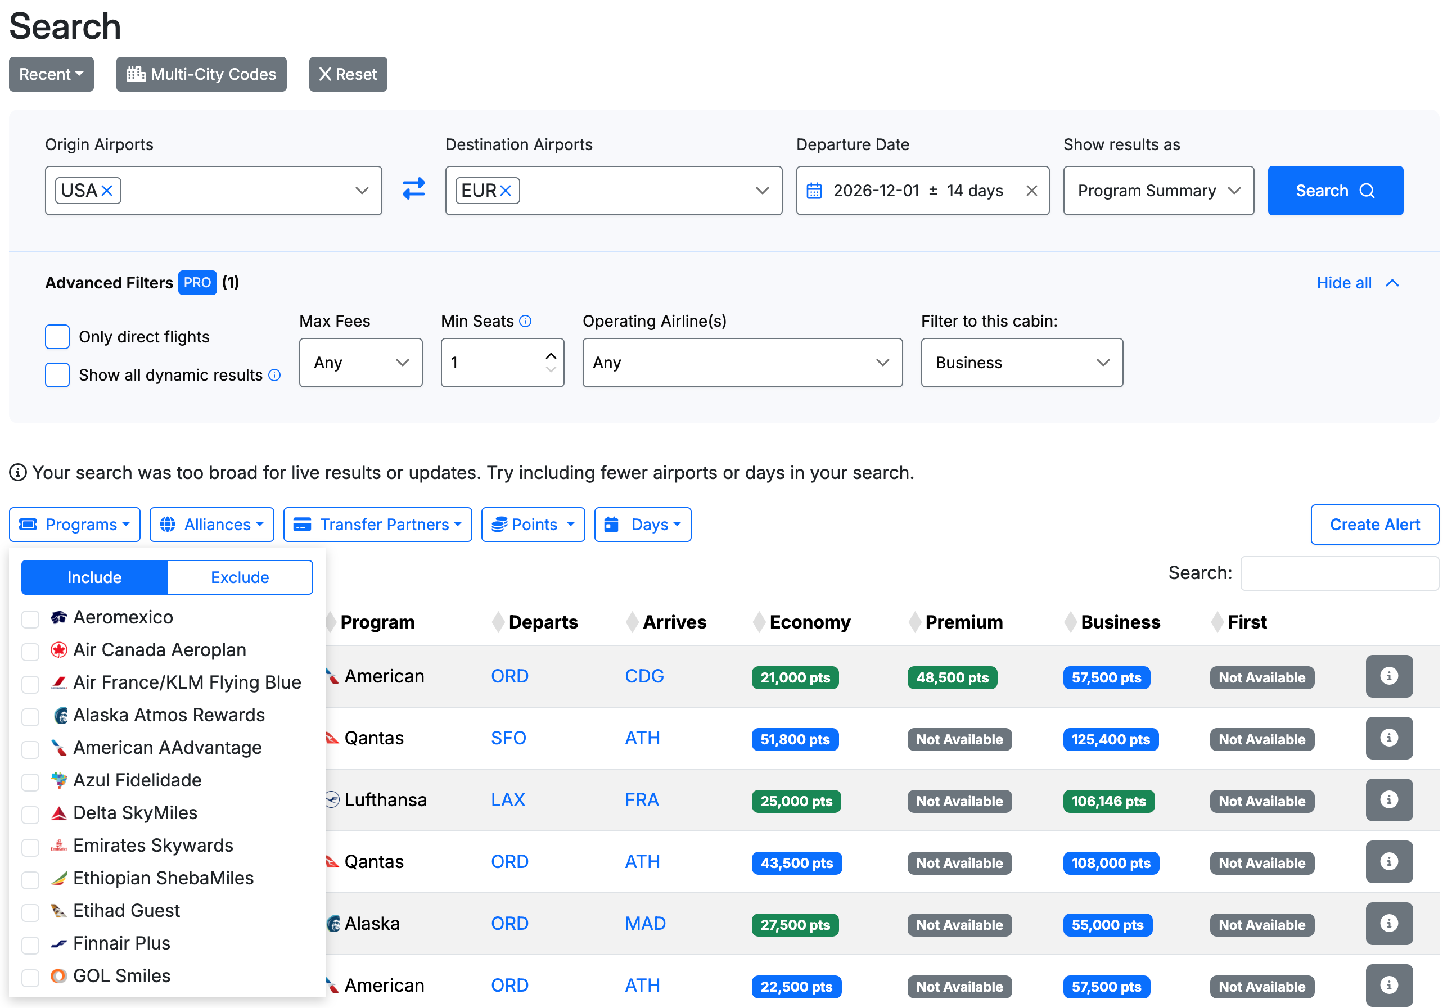
Task: Open the Max Fees dropdown
Action: coord(360,363)
